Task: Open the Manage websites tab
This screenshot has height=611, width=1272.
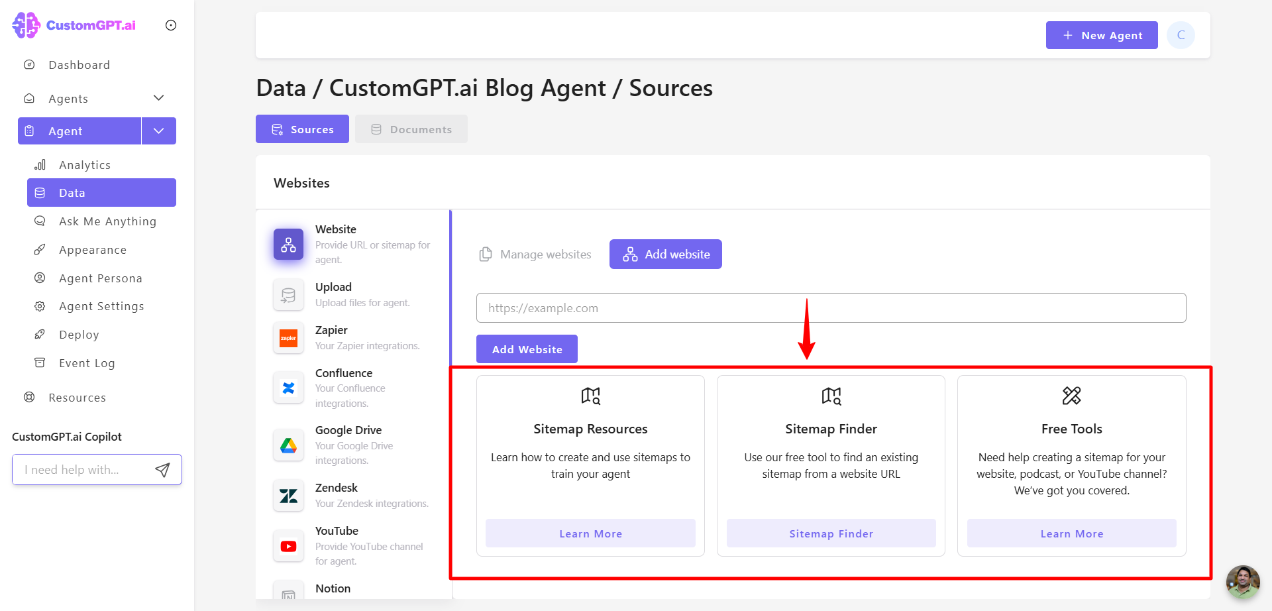Action: pyautogui.click(x=535, y=254)
